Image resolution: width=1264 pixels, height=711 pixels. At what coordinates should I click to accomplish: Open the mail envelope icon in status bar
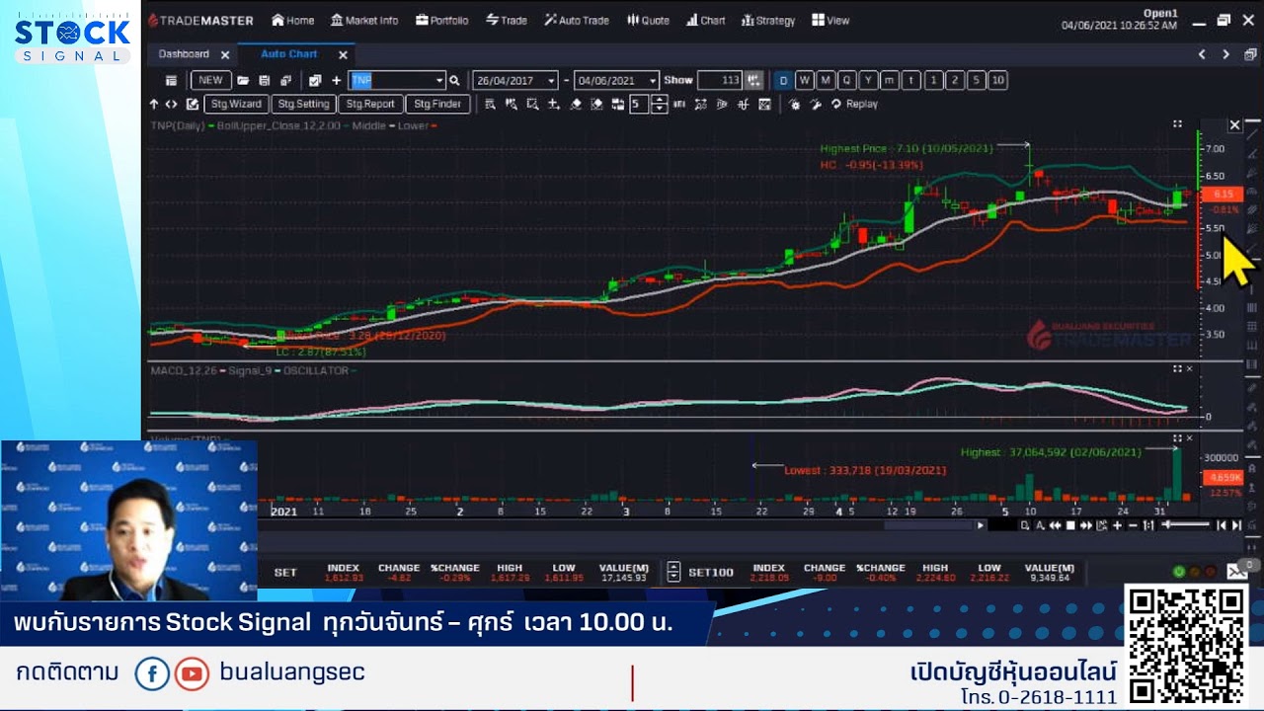pos(1237,572)
